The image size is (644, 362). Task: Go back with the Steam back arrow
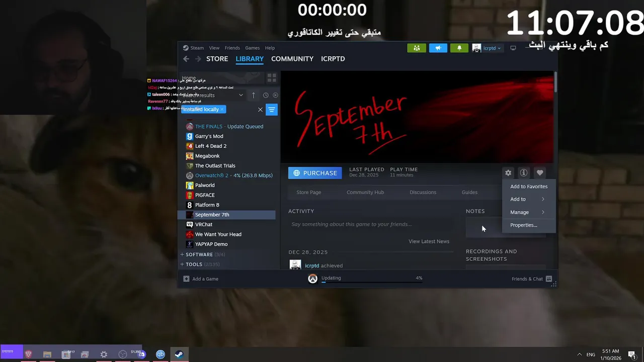(x=186, y=59)
